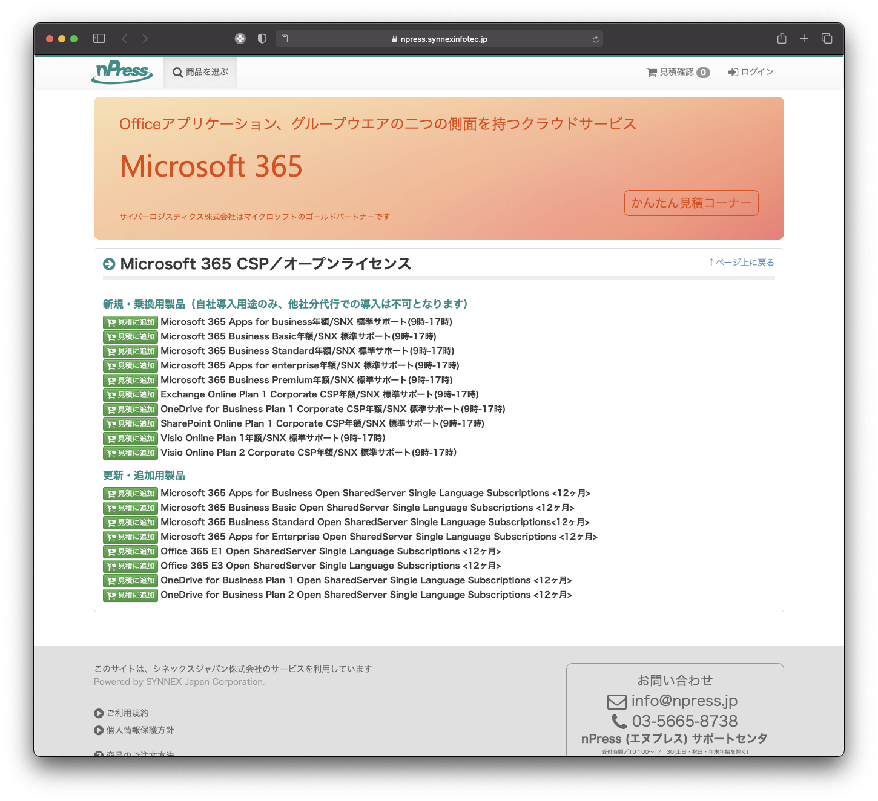Screen dimensions: 878x801
Task: Add Exchange Online Plan 1 Corporate CSP to estimate
Action: pos(130,395)
